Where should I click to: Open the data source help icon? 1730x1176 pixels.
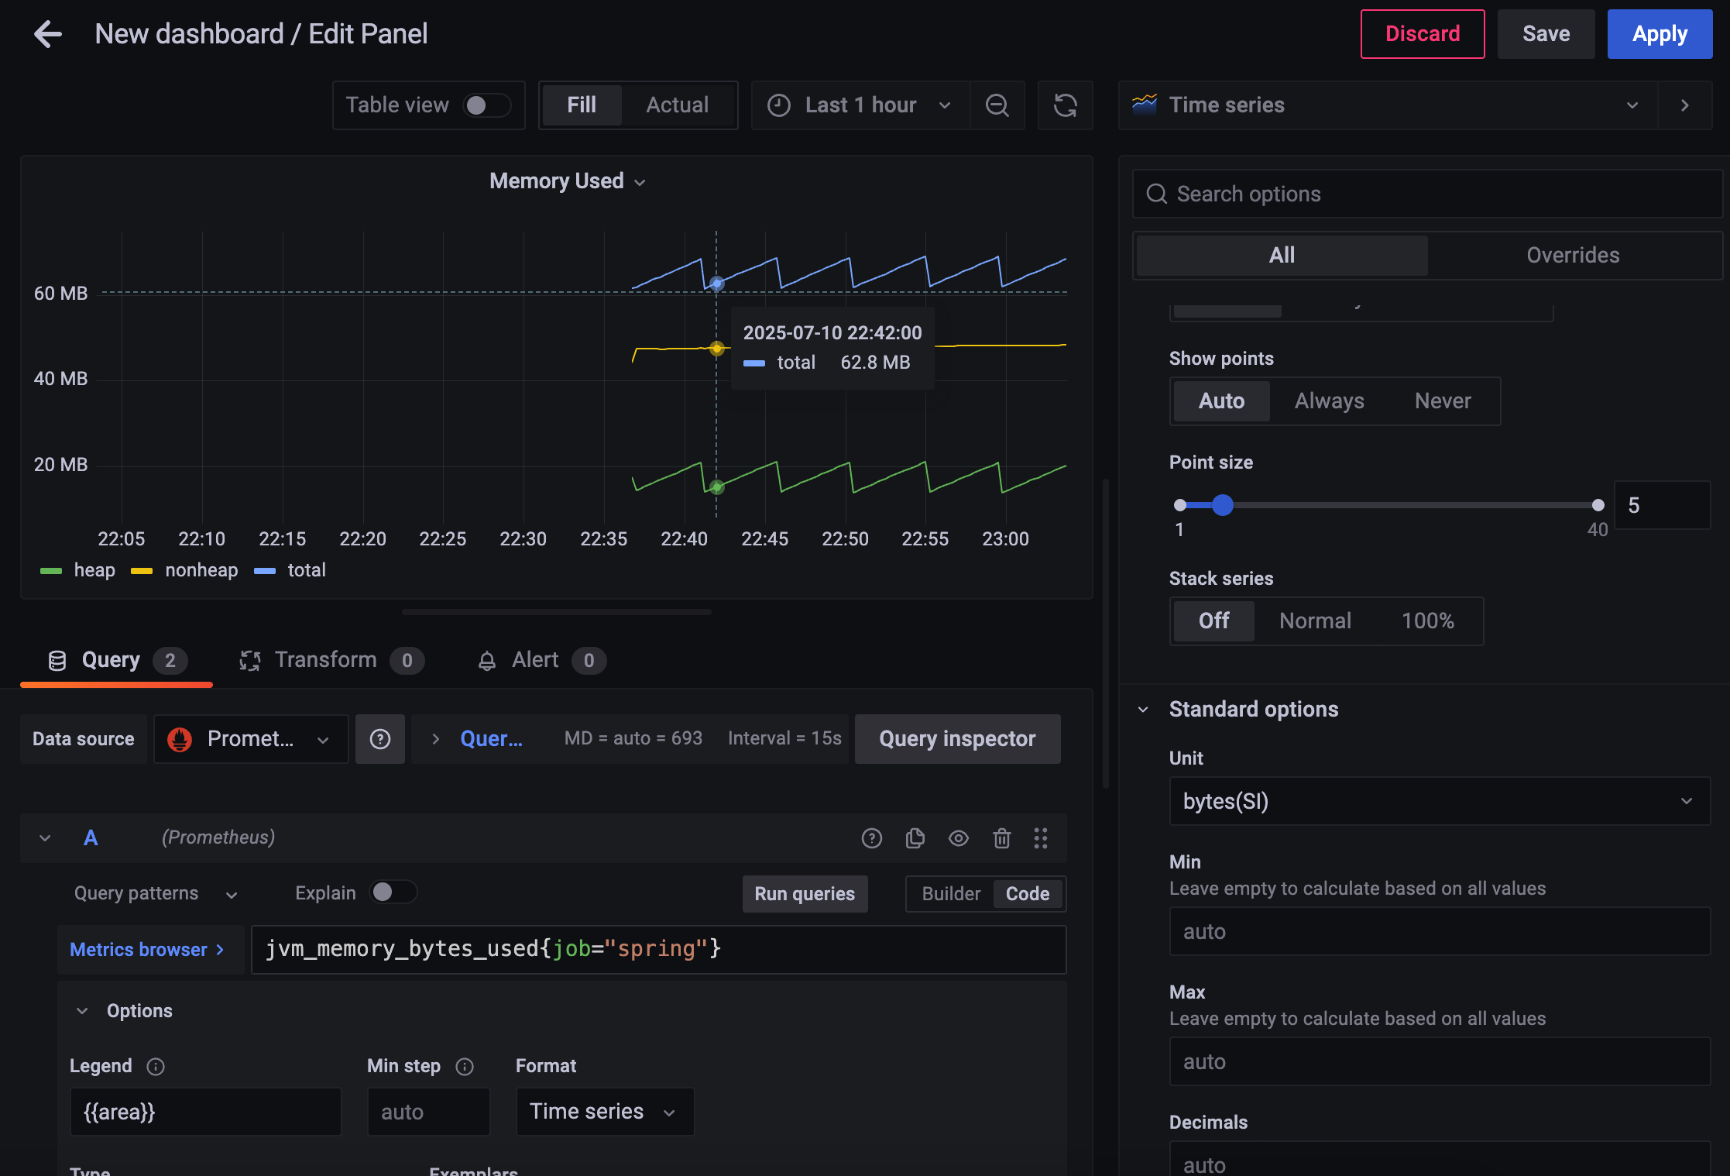click(x=379, y=739)
